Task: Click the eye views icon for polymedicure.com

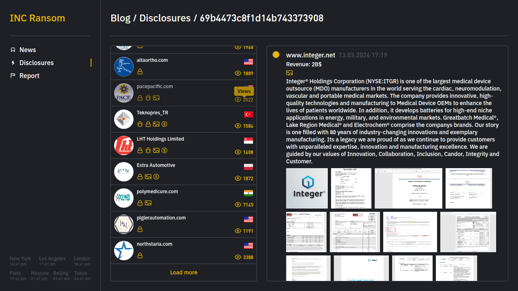Action: tap(238, 205)
